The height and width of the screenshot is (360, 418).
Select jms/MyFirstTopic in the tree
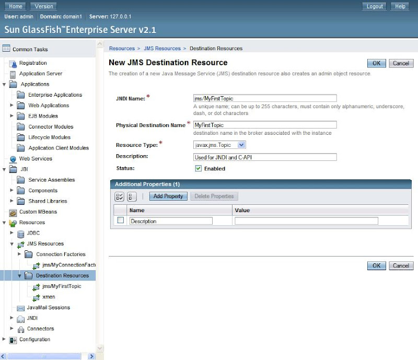pos(62,286)
